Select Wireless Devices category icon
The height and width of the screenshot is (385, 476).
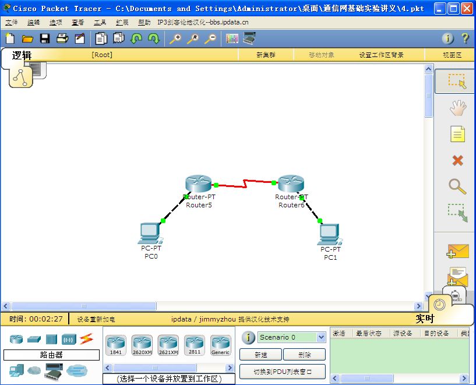[x=69, y=339]
